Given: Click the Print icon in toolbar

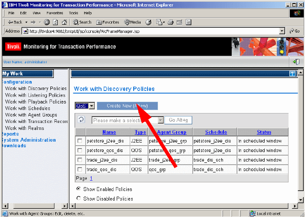Looking at the screenshot, I should [x=171, y=23].
